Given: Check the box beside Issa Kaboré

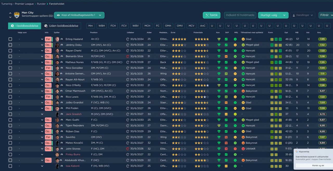Looking at the screenshot, I should pos(10,166).
